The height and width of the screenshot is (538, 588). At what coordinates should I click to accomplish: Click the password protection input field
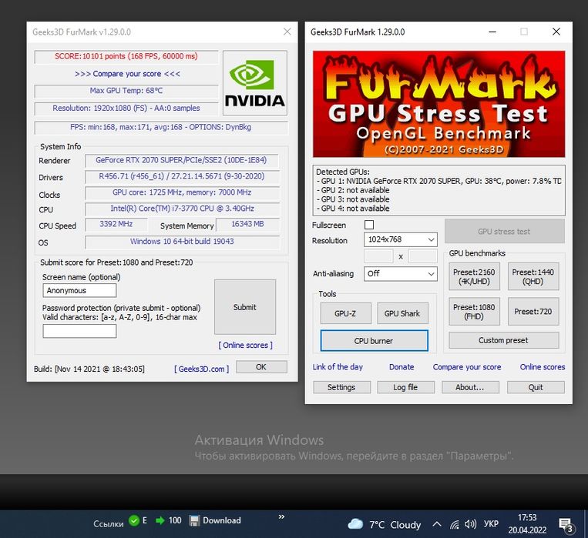79,331
